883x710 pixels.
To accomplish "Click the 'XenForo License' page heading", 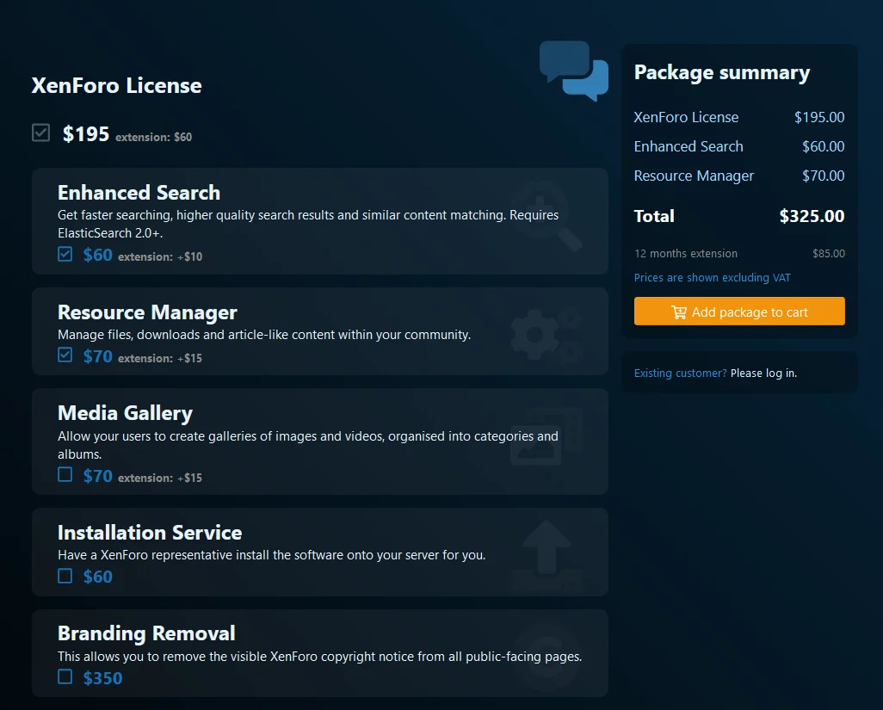I will click(116, 85).
